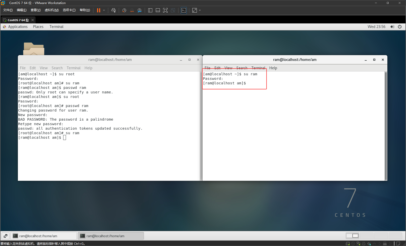Click the console view icon in toolbar

pos(184,10)
